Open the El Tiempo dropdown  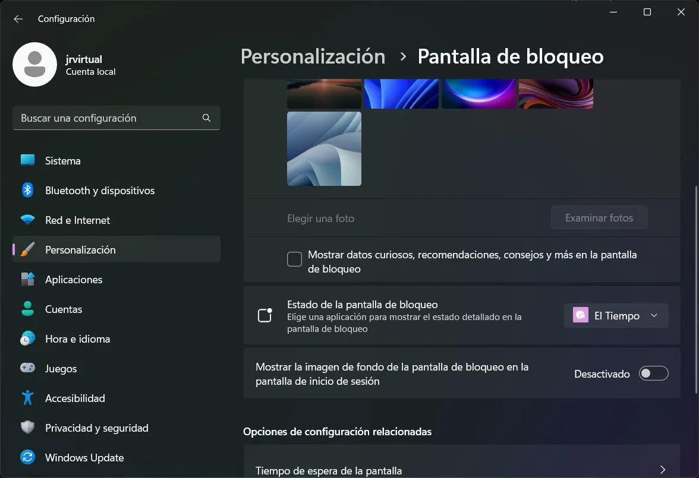pos(616,315)
